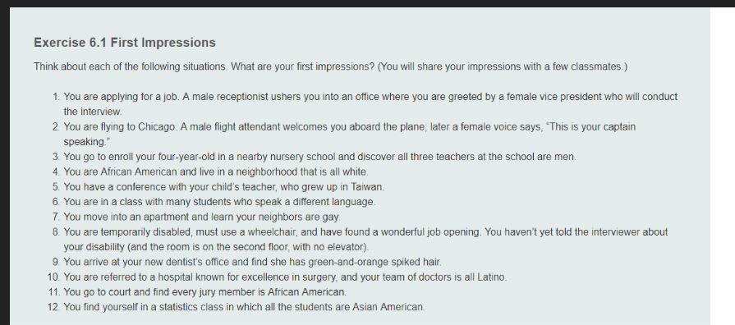The image size is (735, 325).
Task: Select item 9 about the dentist's spiked hair
Action: (x=246, y=262)
